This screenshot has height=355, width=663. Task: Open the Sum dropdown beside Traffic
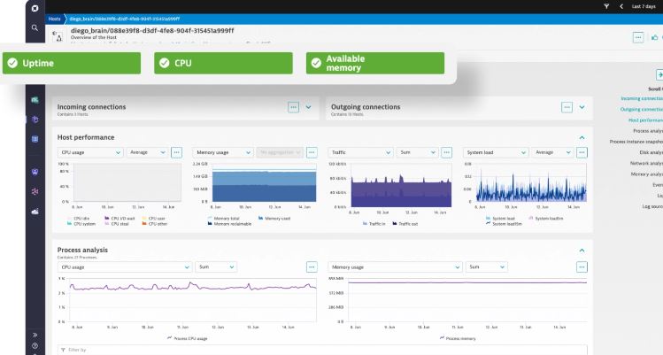(417, 152)
